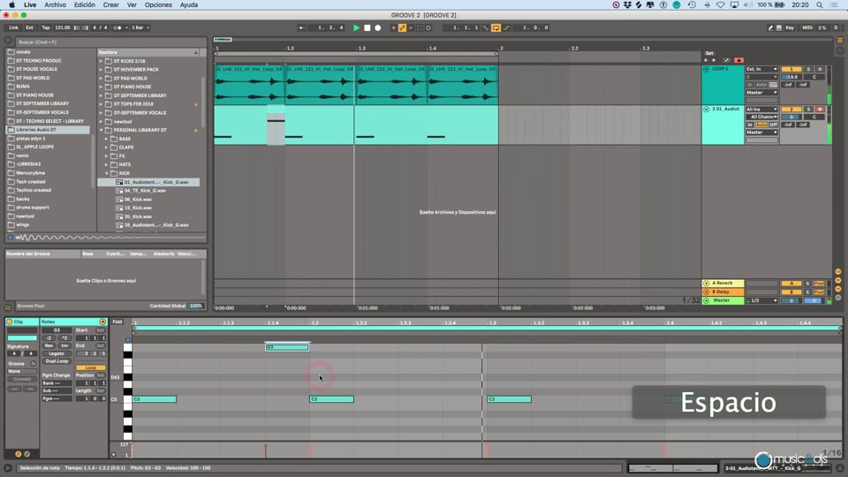Toggle Fold button in MIDI editor
The height and width of the screenshot is (477, 848).
point(117,322)
